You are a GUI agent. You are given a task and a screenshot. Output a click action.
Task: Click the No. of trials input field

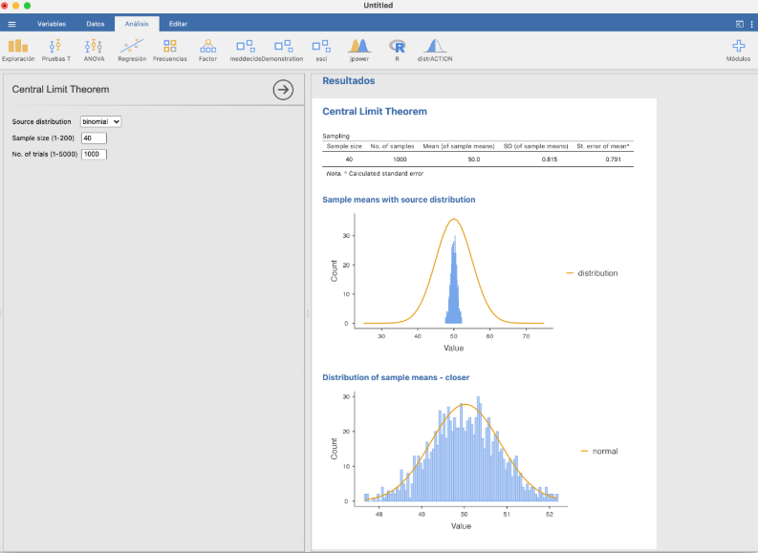click(94, 154)
